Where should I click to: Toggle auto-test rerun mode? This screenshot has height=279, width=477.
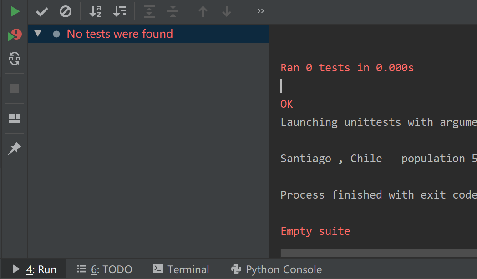tap(15, 58)
